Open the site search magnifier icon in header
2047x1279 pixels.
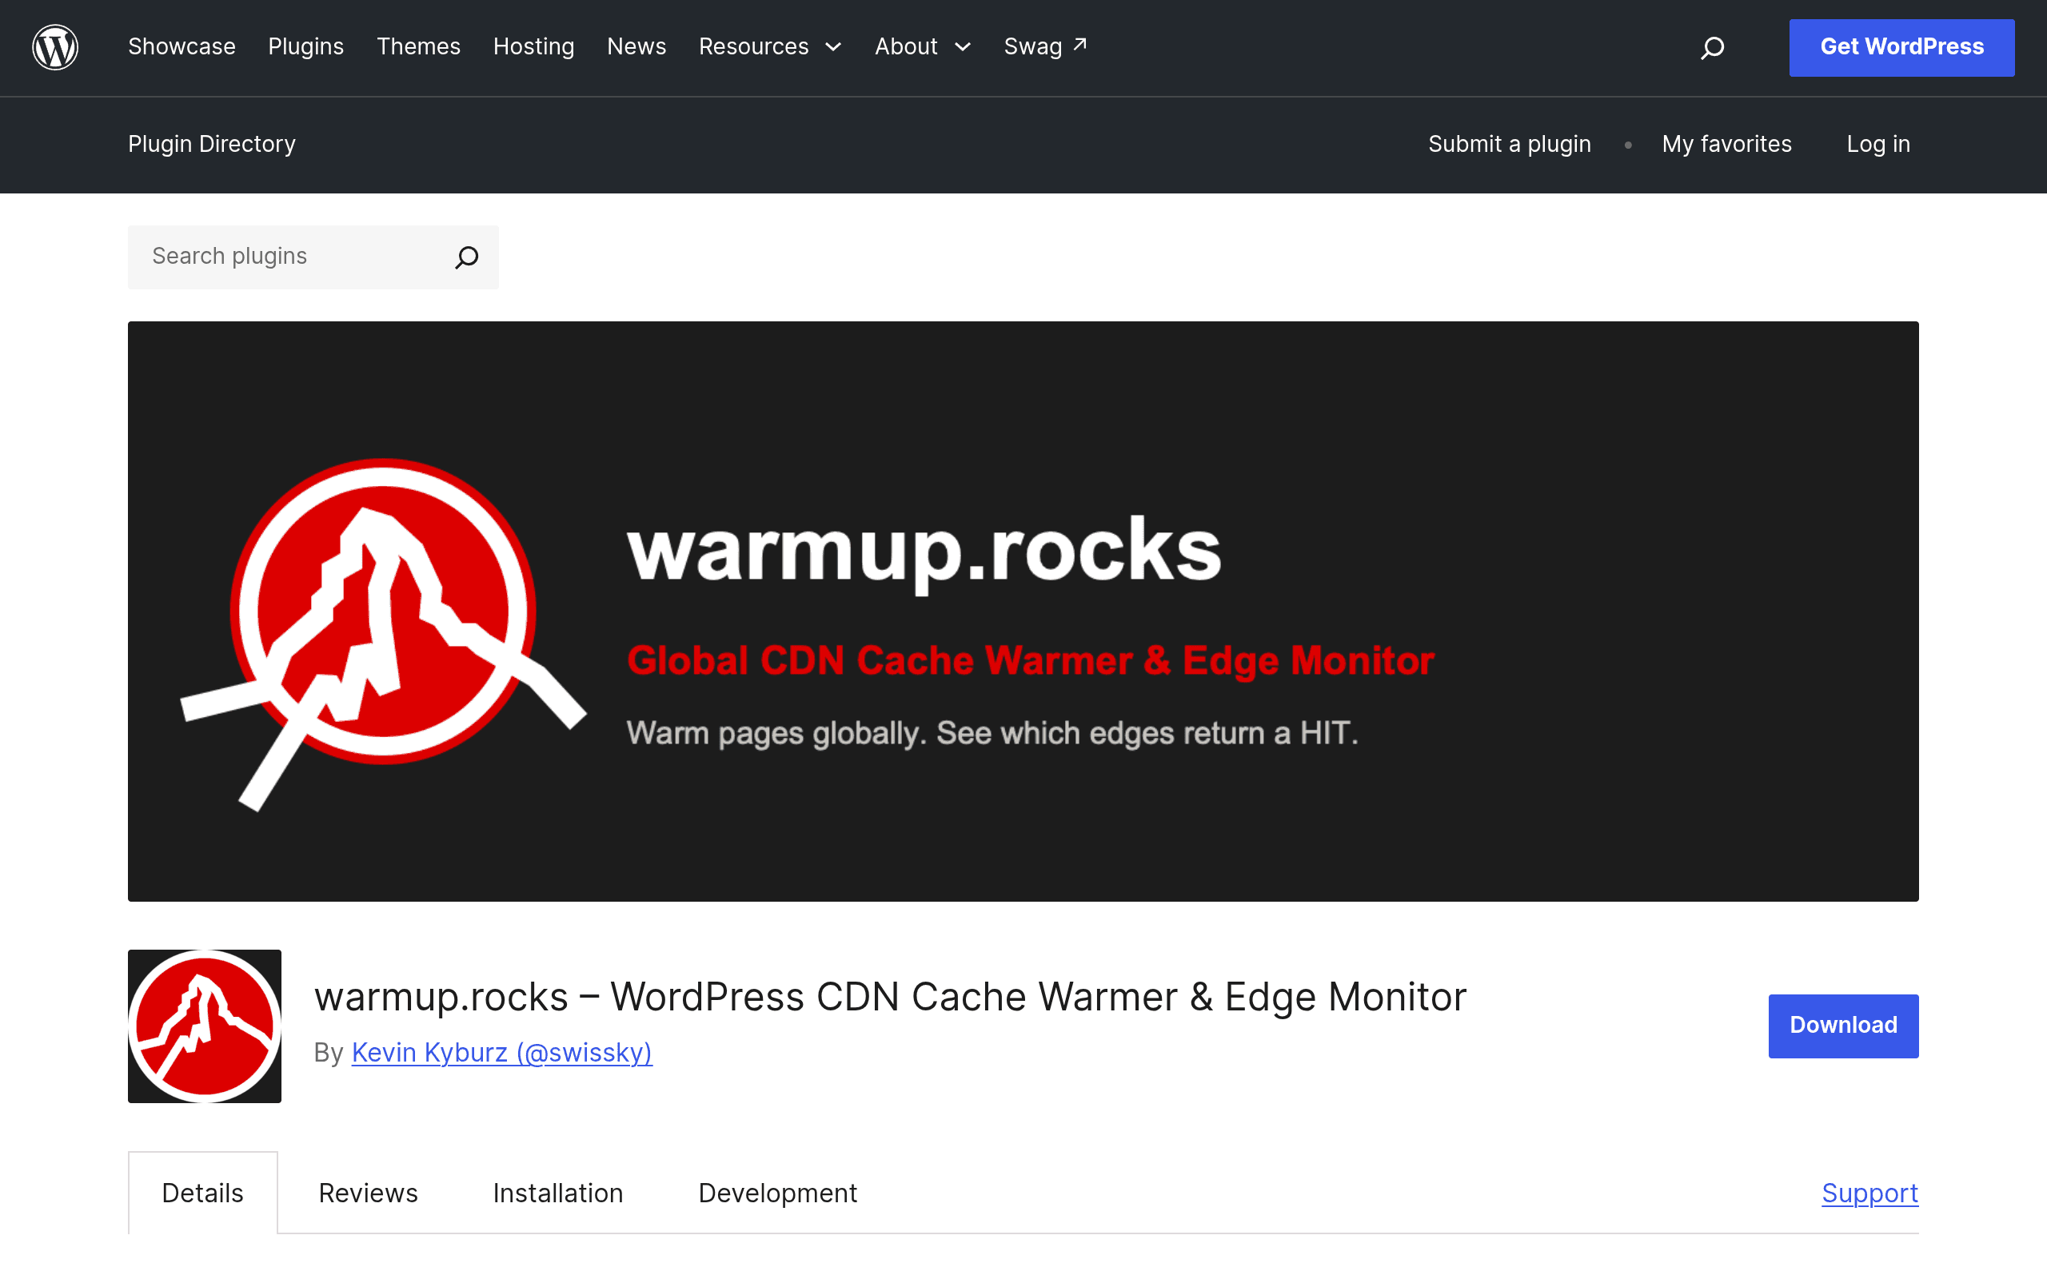tap(1712, 47)
